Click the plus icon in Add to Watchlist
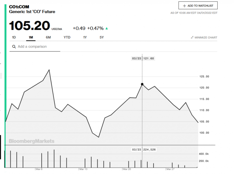Screen dimensions: 234x174 click(184, 6)
